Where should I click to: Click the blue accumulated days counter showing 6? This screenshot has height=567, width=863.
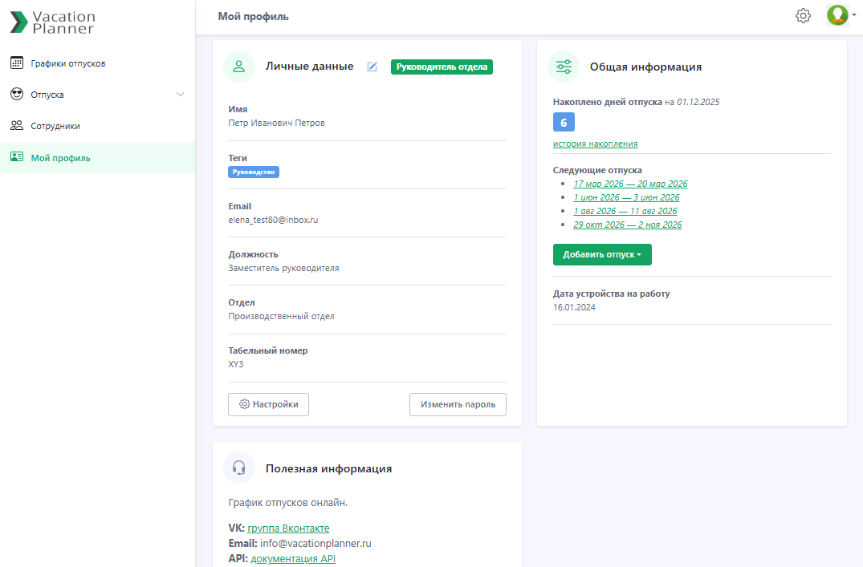(563, 122)
